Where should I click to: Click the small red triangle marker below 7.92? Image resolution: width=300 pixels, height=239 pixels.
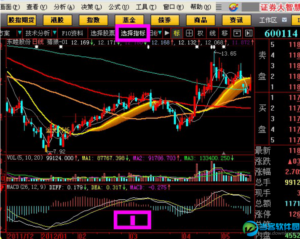pyautogui.click(x=50, y=154)
